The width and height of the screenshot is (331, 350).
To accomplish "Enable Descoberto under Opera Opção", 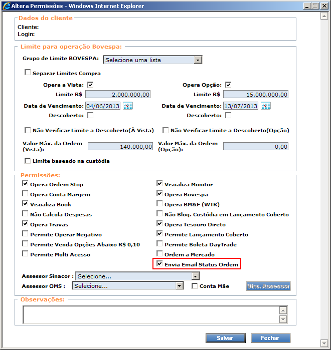I will pos(228,115).
